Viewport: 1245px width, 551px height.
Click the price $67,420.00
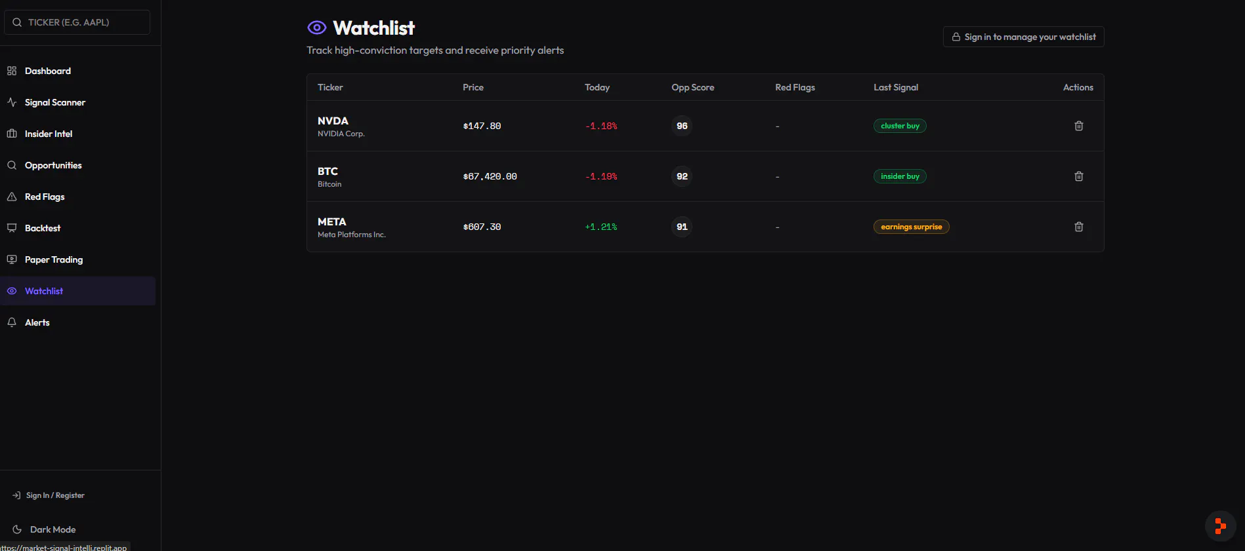[x=490, y=176]
